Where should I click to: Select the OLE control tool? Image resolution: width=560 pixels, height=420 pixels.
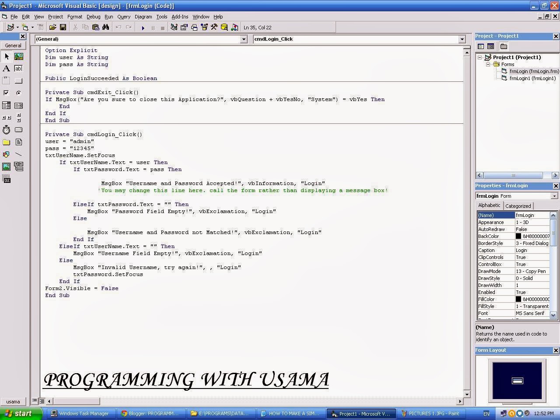coord(6,179)
